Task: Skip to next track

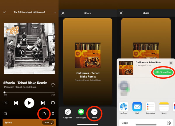Action: coord(43,103)
